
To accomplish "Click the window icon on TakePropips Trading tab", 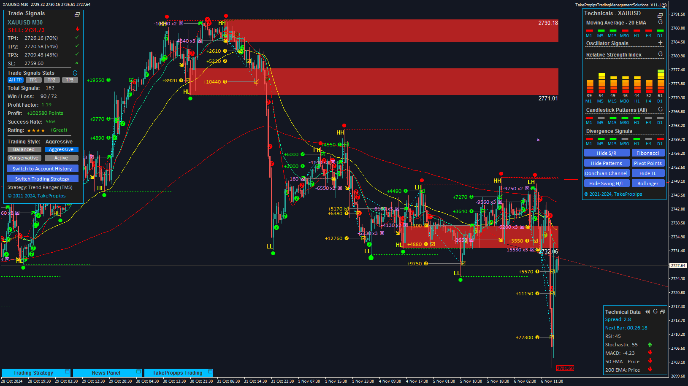I will (210, 372).
